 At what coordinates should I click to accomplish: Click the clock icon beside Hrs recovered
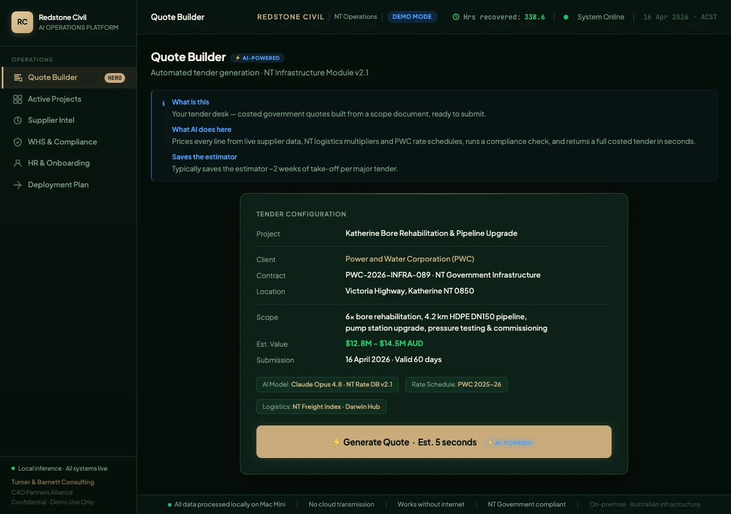456,17
